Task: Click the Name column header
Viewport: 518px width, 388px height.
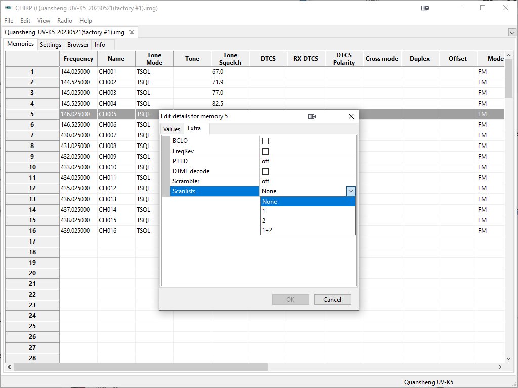Action: click(116, 59)
